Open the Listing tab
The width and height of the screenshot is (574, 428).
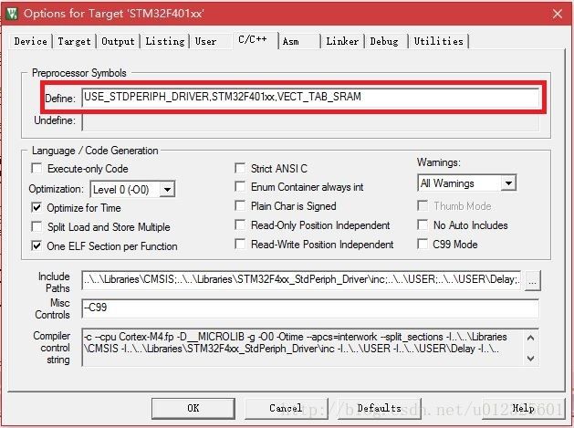(165, 41)
